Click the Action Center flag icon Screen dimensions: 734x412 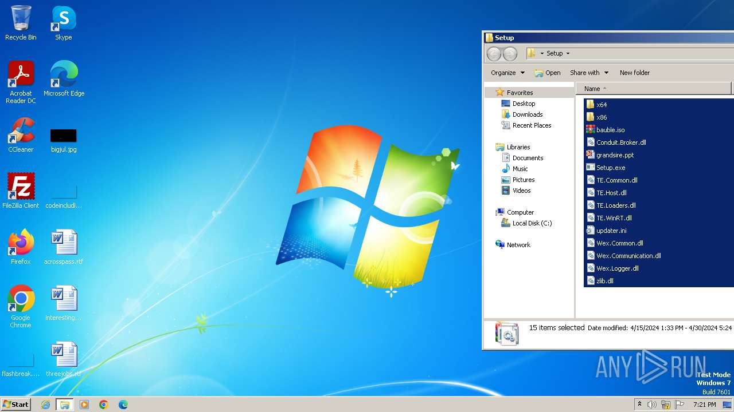click(x=680, y=405)
